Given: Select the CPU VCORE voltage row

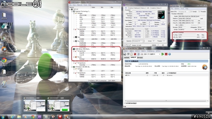Looking at the screenshot, I should coord(95,16).
